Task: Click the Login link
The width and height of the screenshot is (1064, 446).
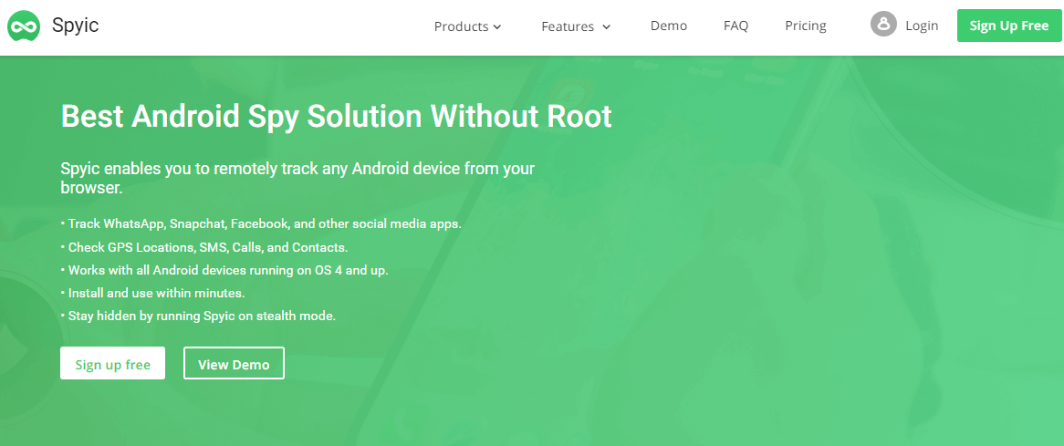Action: click(x=922, y=26)
